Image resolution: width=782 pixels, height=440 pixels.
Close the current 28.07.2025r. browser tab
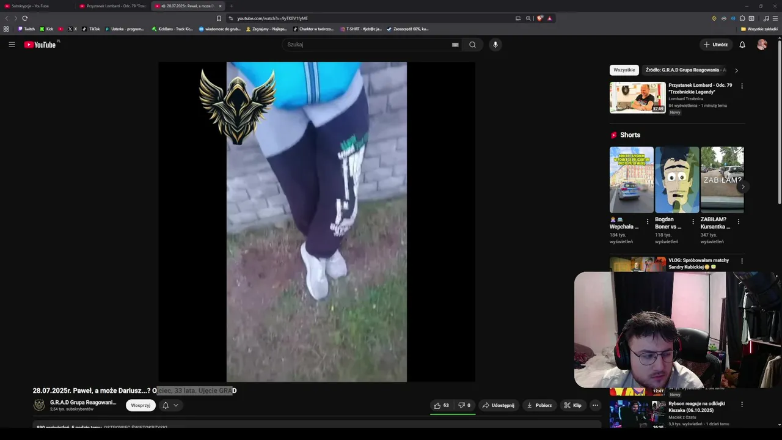point(220,6)
